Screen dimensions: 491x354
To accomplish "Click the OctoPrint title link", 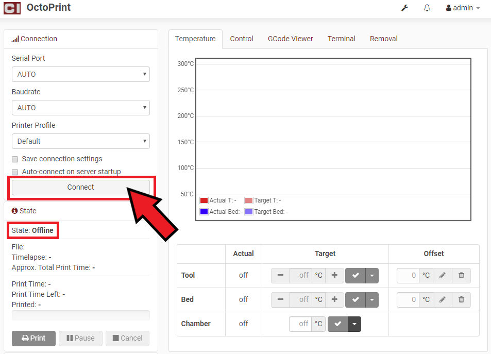I will point(48,8).
